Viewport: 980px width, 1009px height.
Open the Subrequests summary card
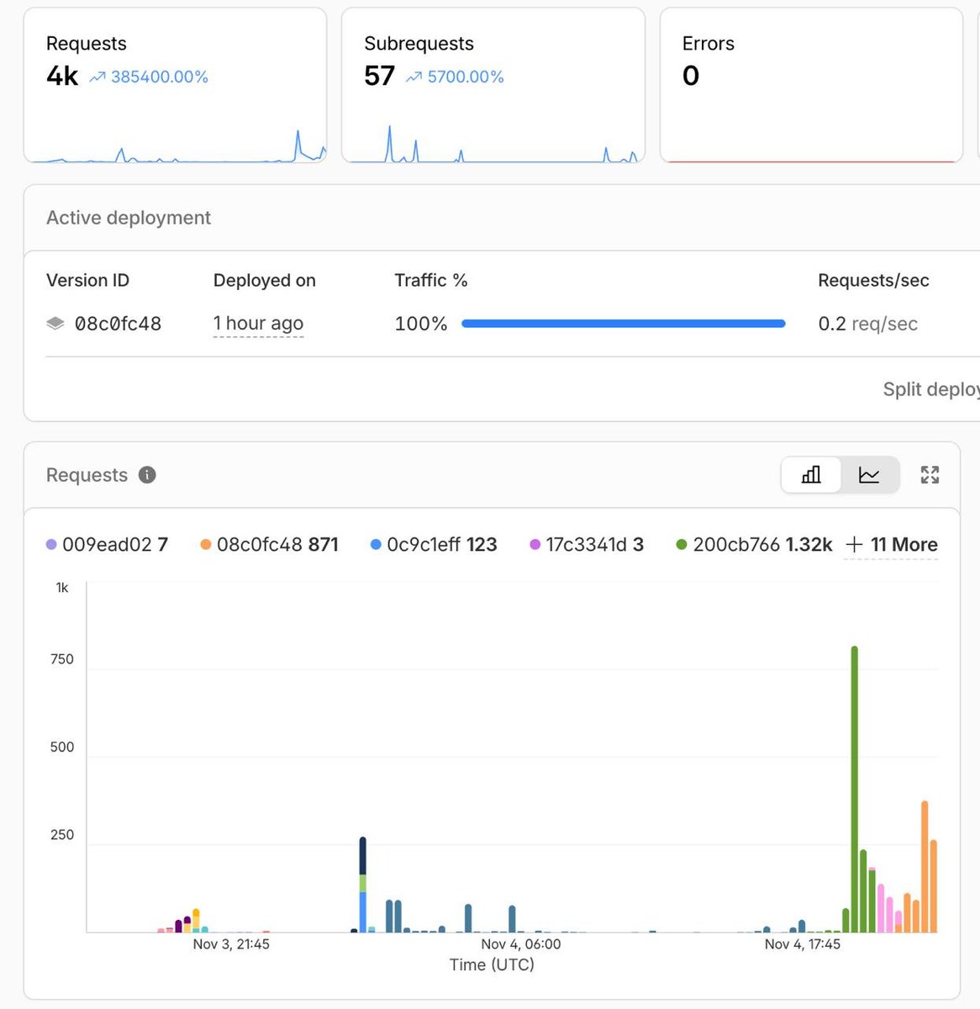[x=493, y=85]
